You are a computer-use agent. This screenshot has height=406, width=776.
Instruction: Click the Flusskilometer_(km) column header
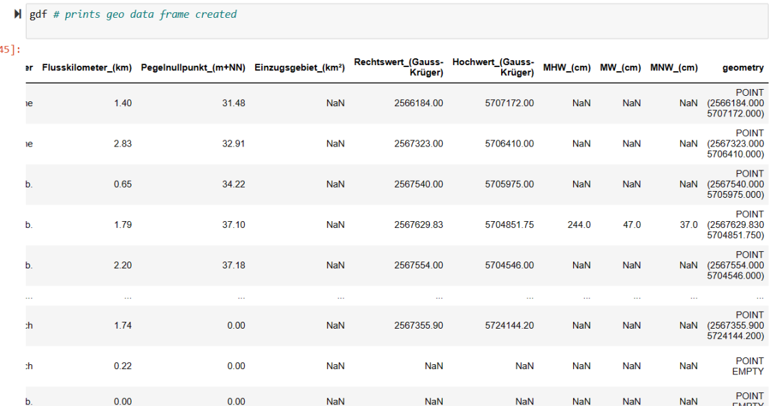86,68
